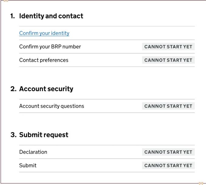The image size is (206, 185).
Task: Click the Account security questions task
Action: pyautogui.click(x=52, y=106)
